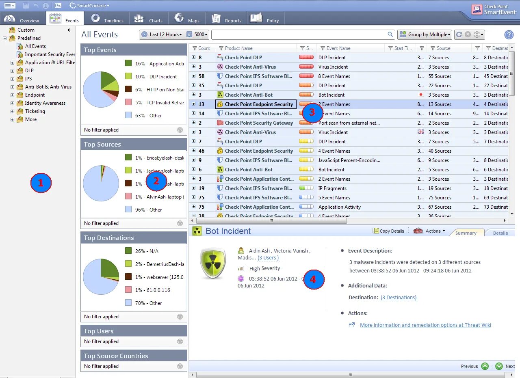Open the SmartConsole dropdown menu
Screen dimensions: 520x378
pyautogui.click(x=89, y=6)
